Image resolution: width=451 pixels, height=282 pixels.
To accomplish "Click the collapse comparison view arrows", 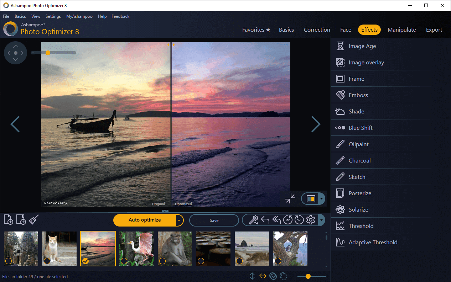I will click(x=290, y=198).
